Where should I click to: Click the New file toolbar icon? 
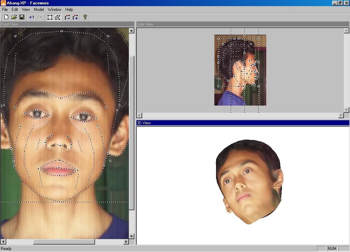(6, 17)
